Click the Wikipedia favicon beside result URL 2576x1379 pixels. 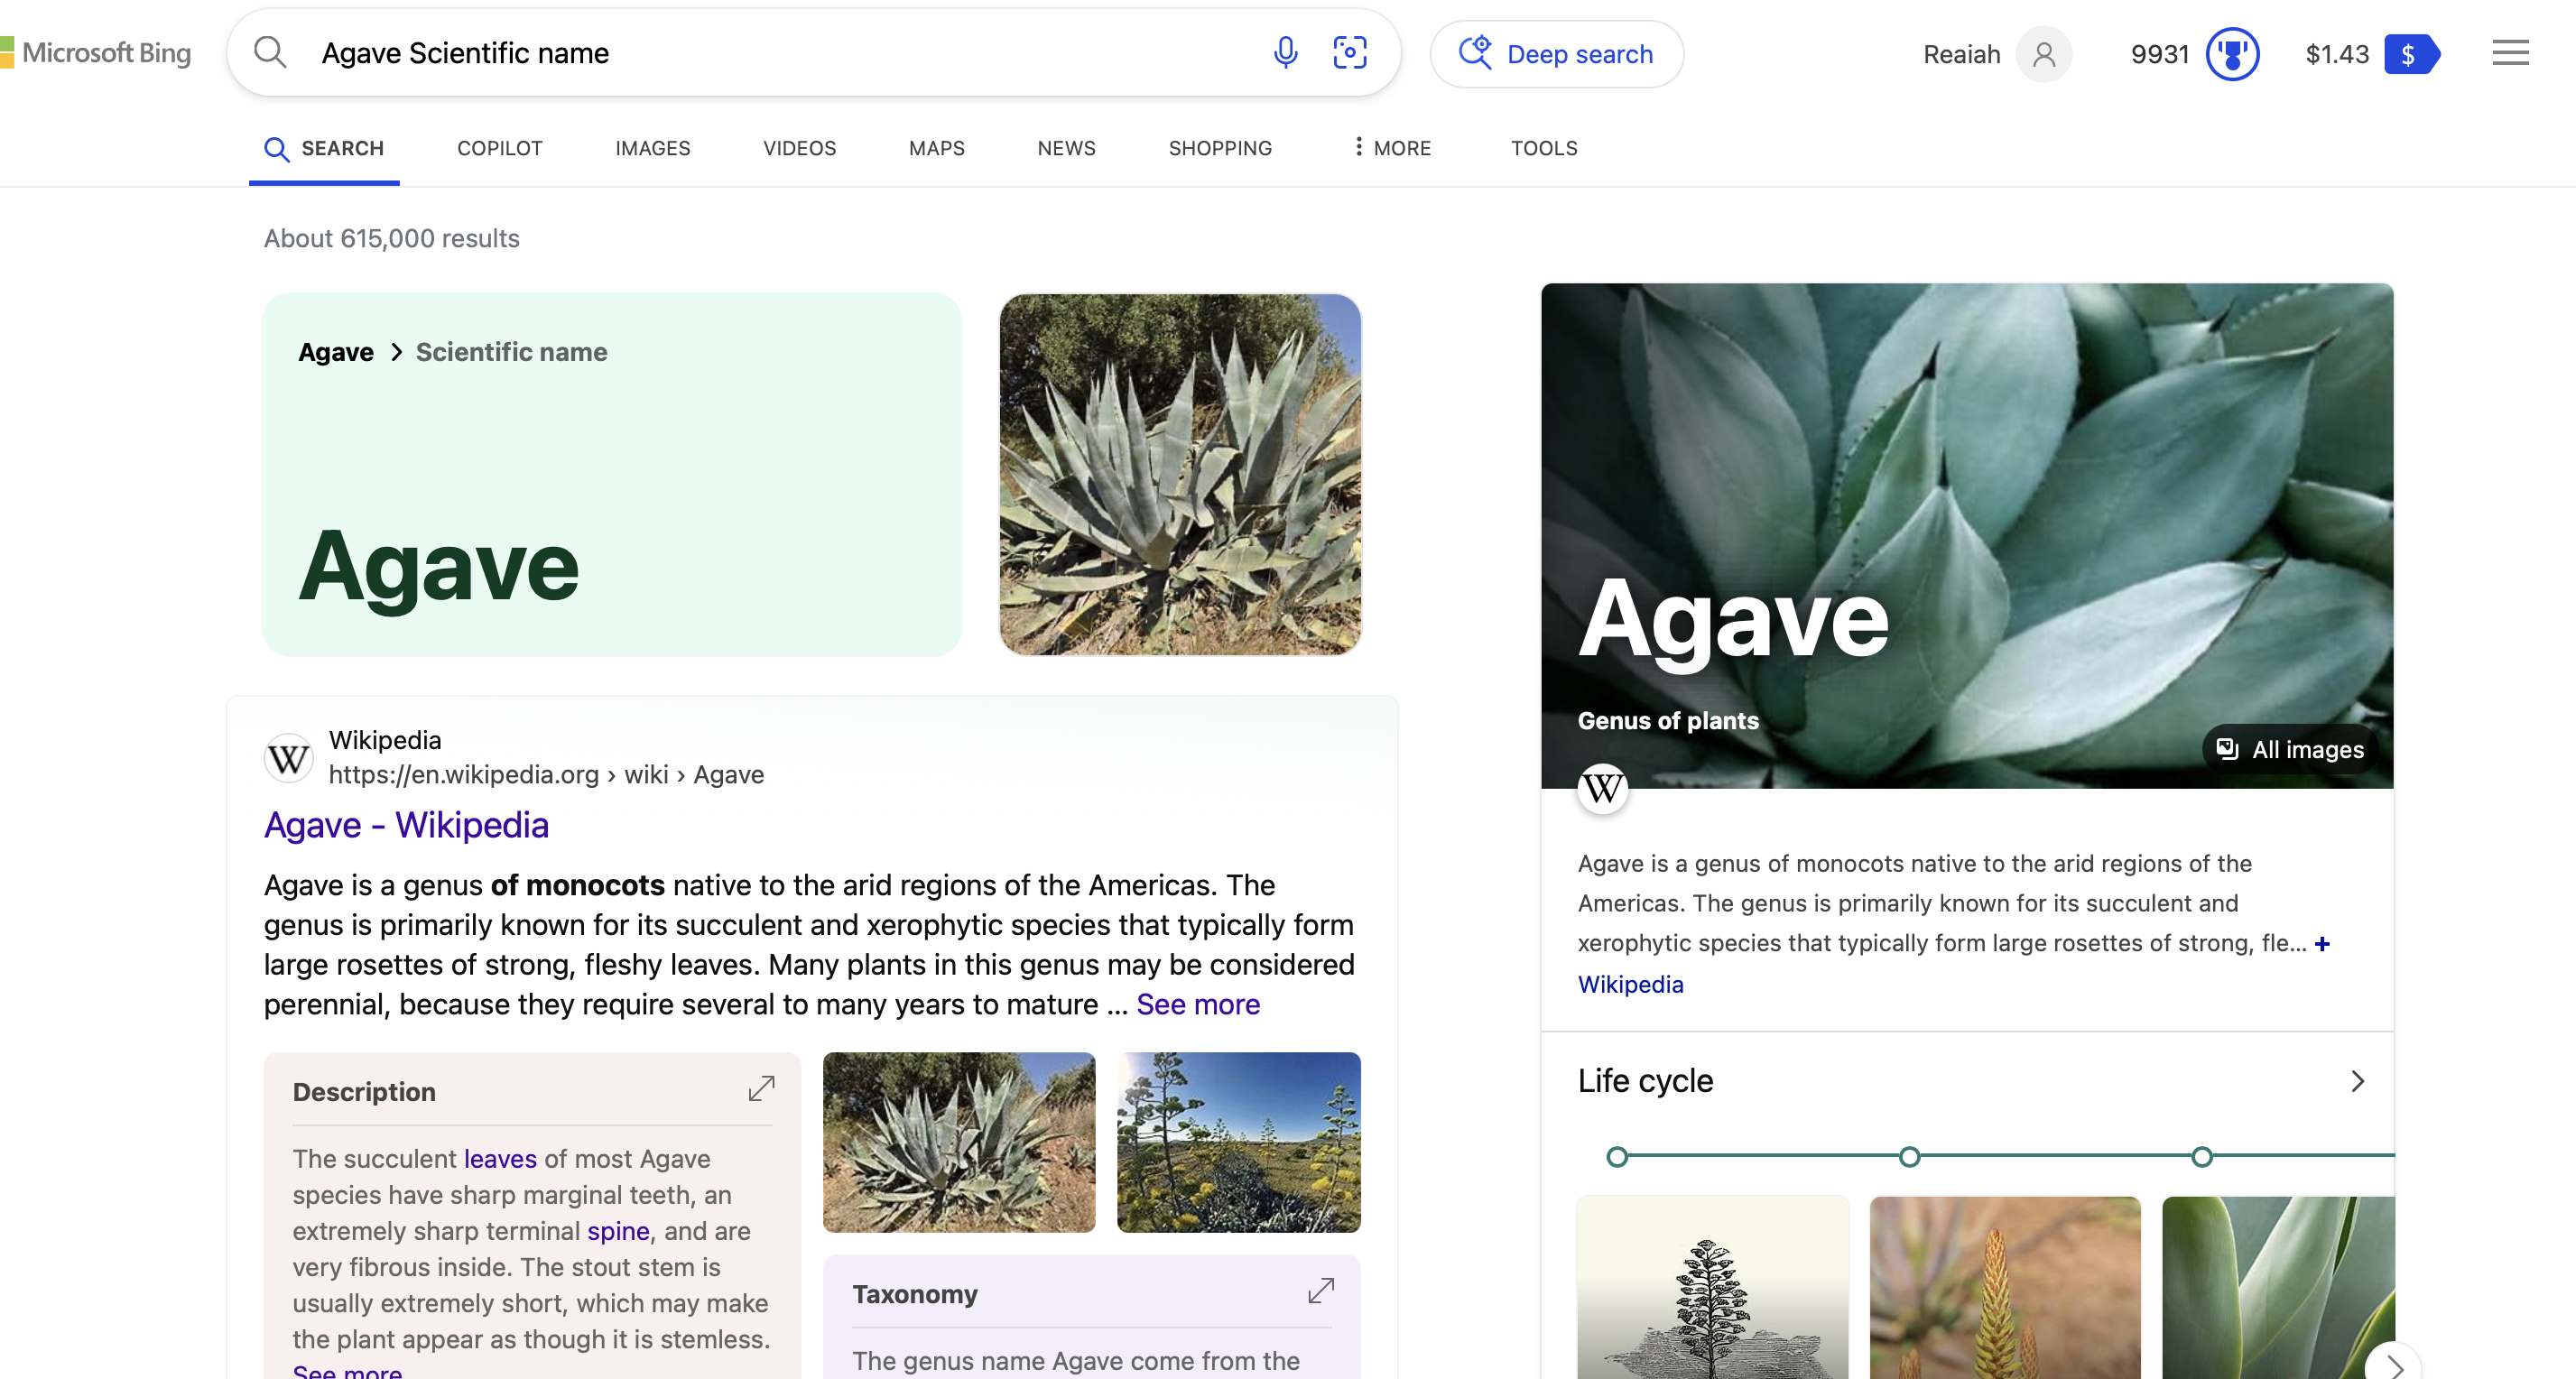pos(288,758)
